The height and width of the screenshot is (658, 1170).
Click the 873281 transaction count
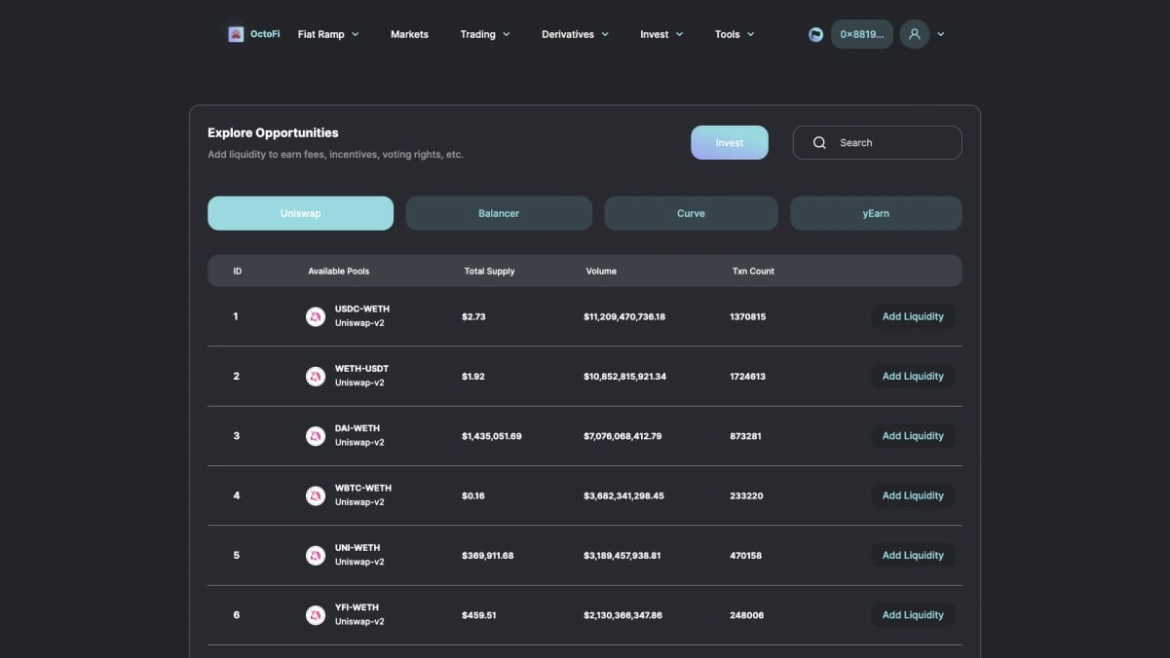coord(745,436)
